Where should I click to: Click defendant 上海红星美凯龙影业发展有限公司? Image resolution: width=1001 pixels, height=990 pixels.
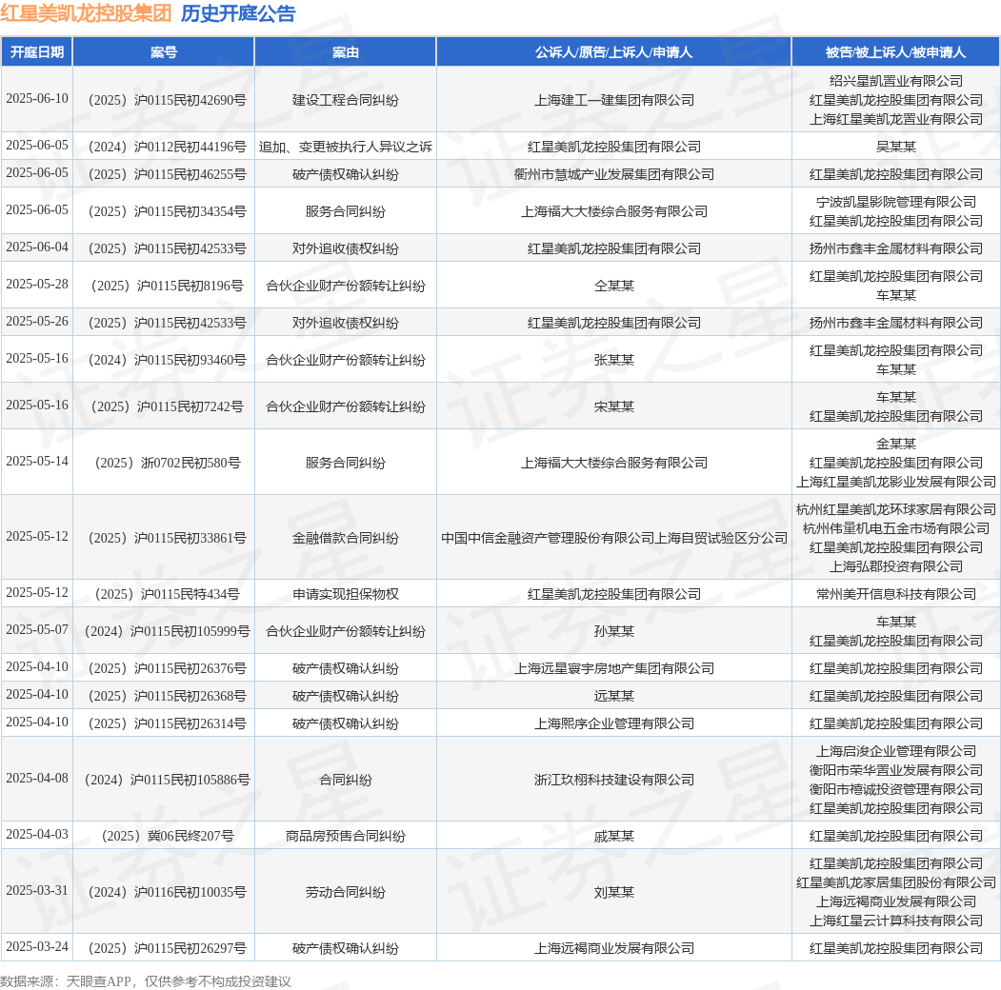coord(895,482)
